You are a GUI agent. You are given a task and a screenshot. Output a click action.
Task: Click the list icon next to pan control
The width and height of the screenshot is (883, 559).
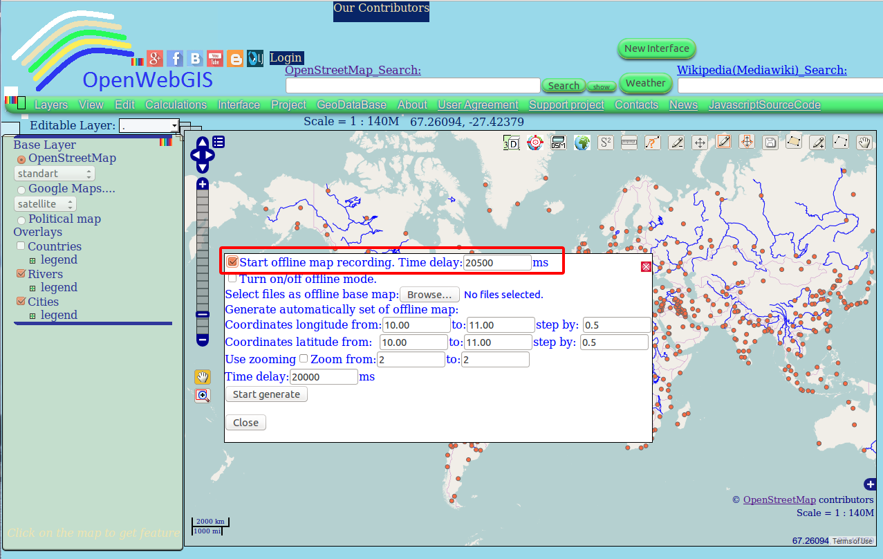219,142
